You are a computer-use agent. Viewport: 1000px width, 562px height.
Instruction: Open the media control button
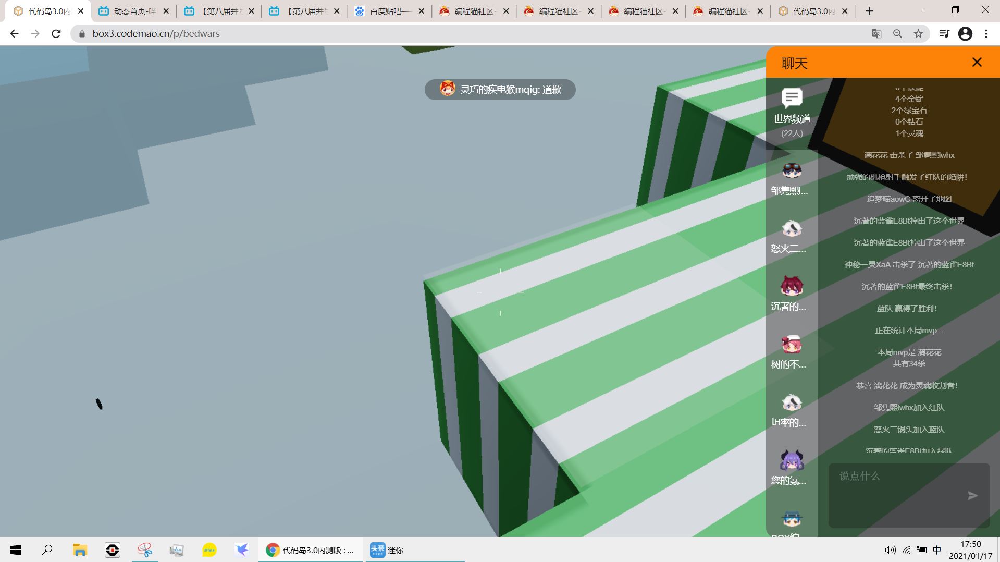944,34
